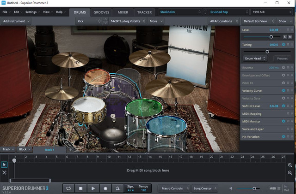Open the More options button
Image resolution: width=296 pixels, height=194 pixels.
tap(156, 21)
